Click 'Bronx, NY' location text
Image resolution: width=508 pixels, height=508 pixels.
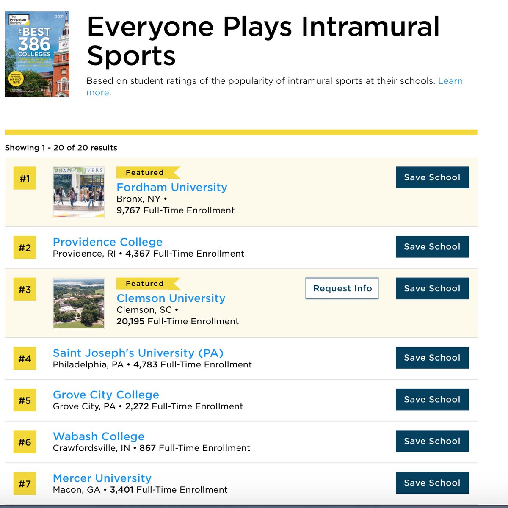click(138, 199)
